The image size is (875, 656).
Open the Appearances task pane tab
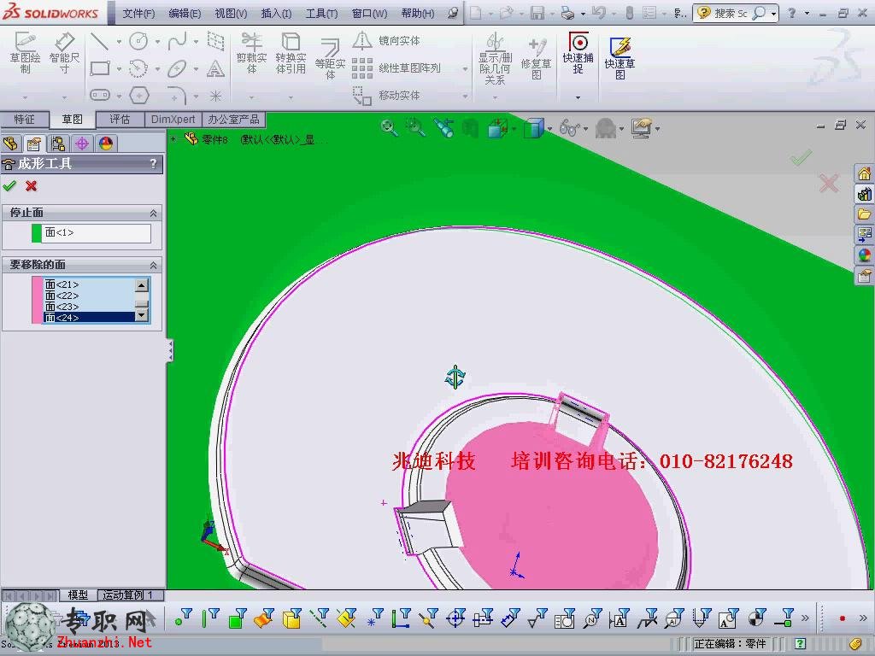865,255
